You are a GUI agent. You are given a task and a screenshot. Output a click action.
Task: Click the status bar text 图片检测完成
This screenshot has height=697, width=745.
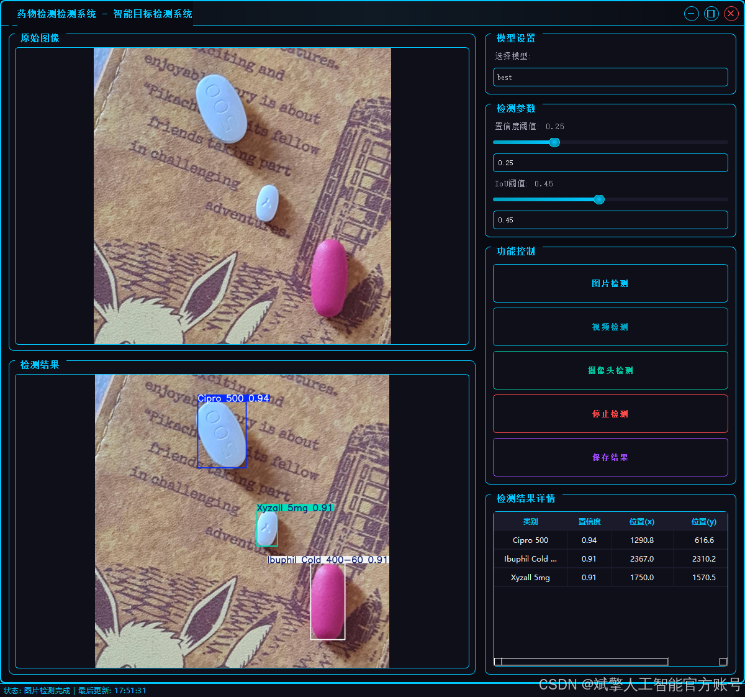tap(47, 691)
